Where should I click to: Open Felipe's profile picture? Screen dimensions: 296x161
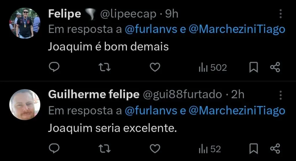[x=25, y=23]
